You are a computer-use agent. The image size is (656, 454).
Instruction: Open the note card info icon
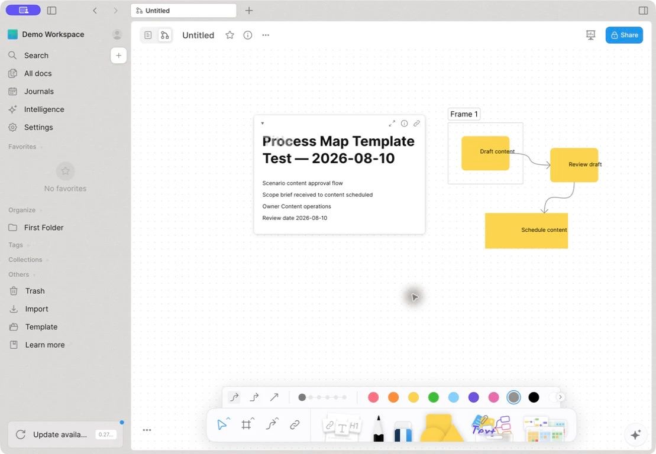tap(404, 124)
